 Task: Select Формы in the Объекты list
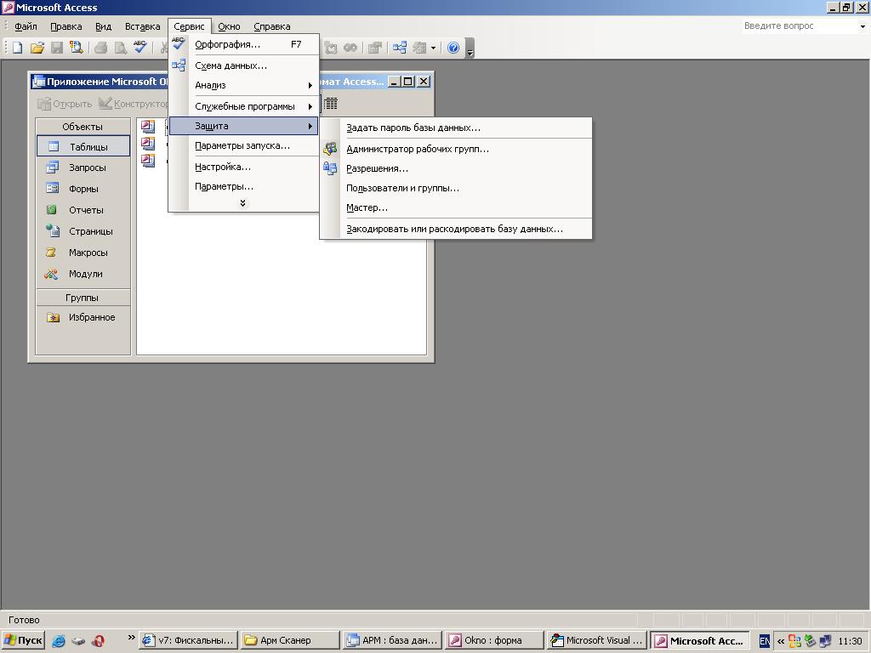click(x=83, y=189)
